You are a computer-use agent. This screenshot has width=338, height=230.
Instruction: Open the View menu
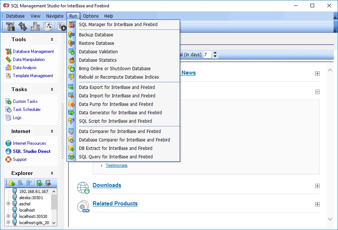click(x=35, y=16)
